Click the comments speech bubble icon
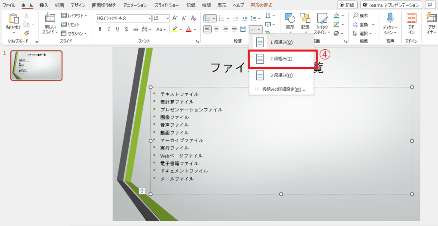The height and width of the screenshot is (226, 438). point(429,5)
